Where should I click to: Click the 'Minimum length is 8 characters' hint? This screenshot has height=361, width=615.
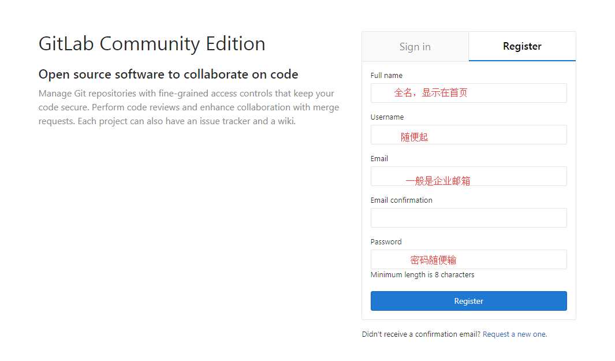423,275
